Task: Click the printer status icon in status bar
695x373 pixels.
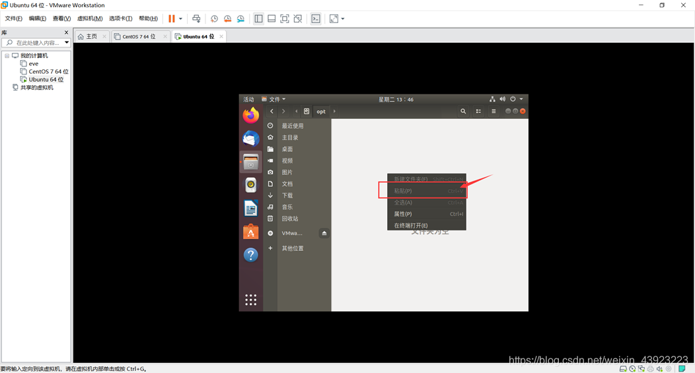Action: 650,368
